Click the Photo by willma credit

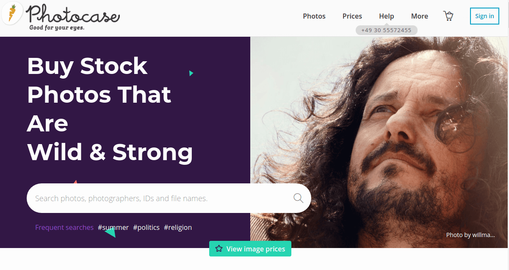click(470, 235)
